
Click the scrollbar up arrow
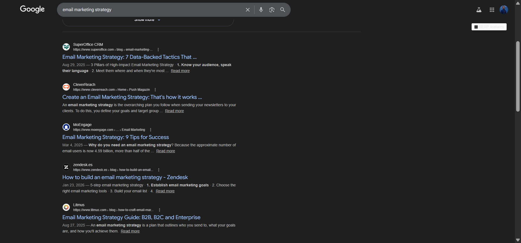pos(518,3)
